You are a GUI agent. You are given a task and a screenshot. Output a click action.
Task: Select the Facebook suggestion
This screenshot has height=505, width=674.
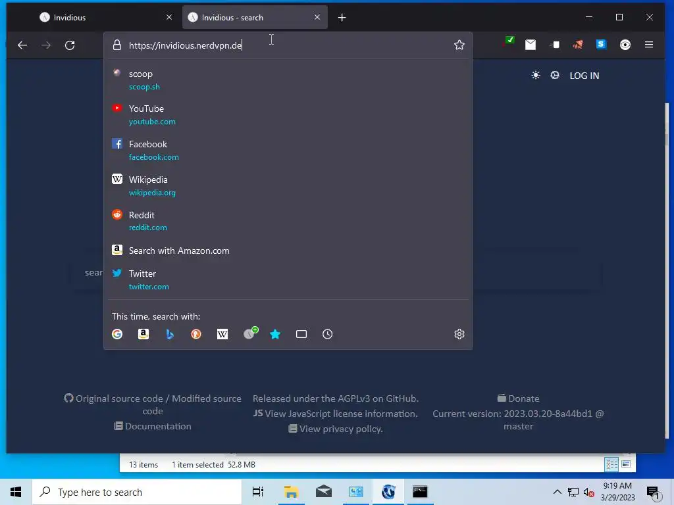[x=288, y=151]
